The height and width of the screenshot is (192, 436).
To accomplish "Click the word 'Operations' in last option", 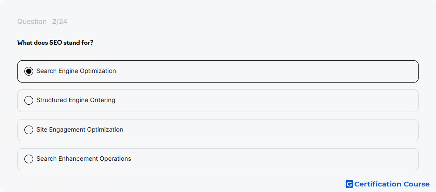I will 116,159.
